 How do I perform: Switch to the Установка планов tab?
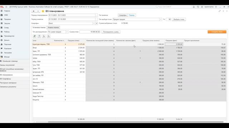click(39, 28)
